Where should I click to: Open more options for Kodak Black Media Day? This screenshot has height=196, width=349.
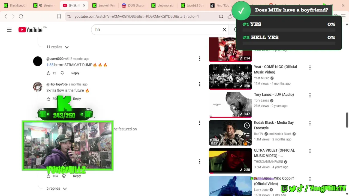(x=310, y=123)
